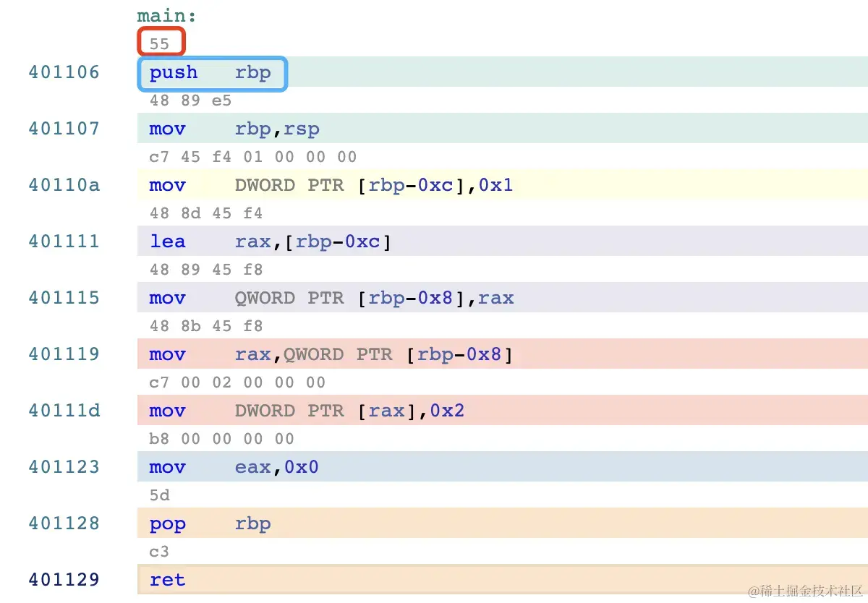Select the 'c7 00 02 00 00 00' bytes
This screenshot has width=868, height=603.
coord(237,382)
